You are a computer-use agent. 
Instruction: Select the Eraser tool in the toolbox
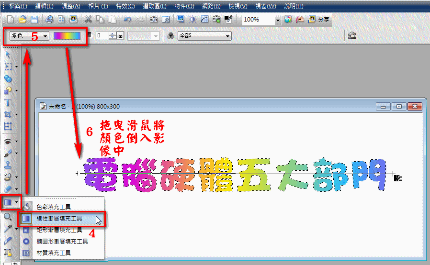(x=8, y=189)
